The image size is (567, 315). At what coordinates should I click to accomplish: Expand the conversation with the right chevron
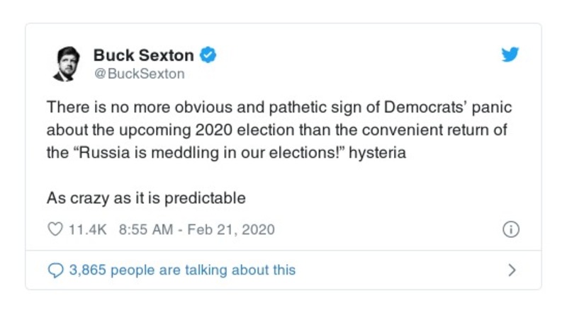(512, 270)
